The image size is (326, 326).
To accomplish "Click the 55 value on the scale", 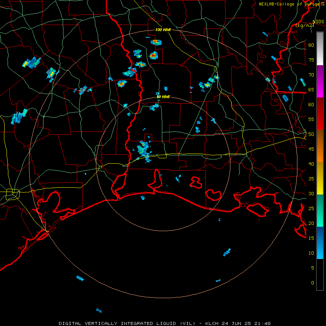I will pos(311,119).
